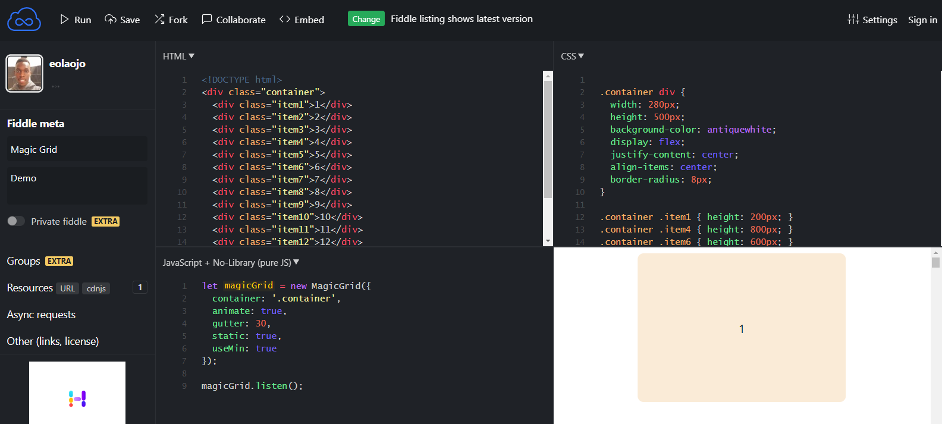Click the antiquewhite box numbered 1

(x=742, y=328)
